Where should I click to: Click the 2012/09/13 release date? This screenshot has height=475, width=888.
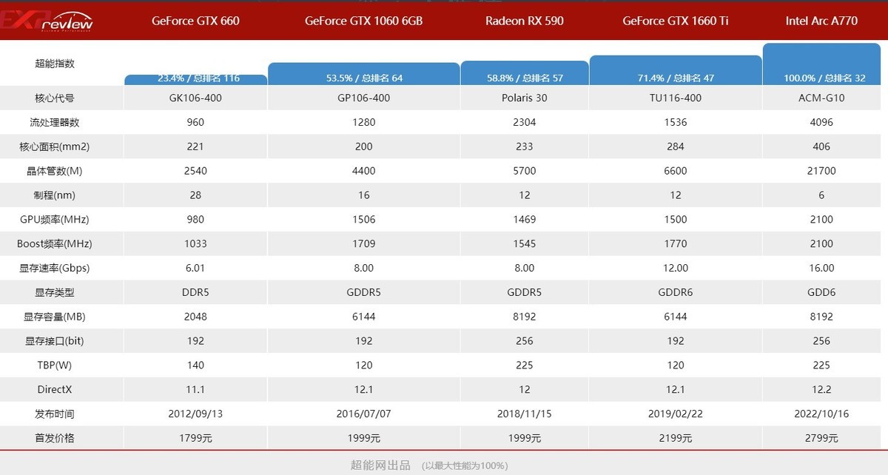[x=195, y=414]
